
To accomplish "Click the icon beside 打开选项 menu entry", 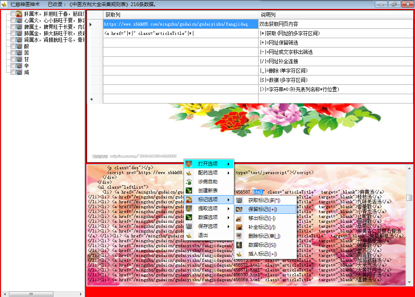I will (x=189, y=164).
